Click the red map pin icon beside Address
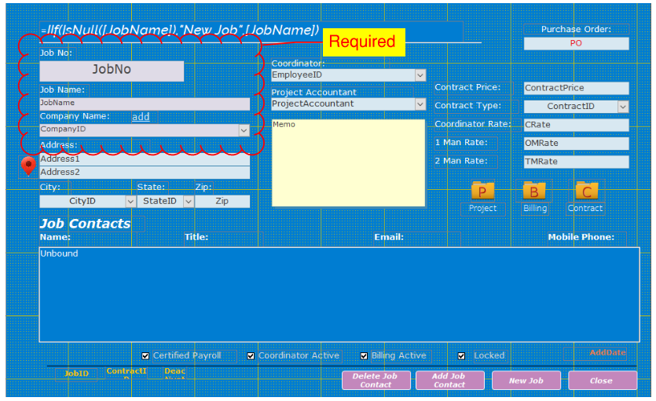Viewport: 656px width, 401px height. pyautogui.click(x=28, y=166)
